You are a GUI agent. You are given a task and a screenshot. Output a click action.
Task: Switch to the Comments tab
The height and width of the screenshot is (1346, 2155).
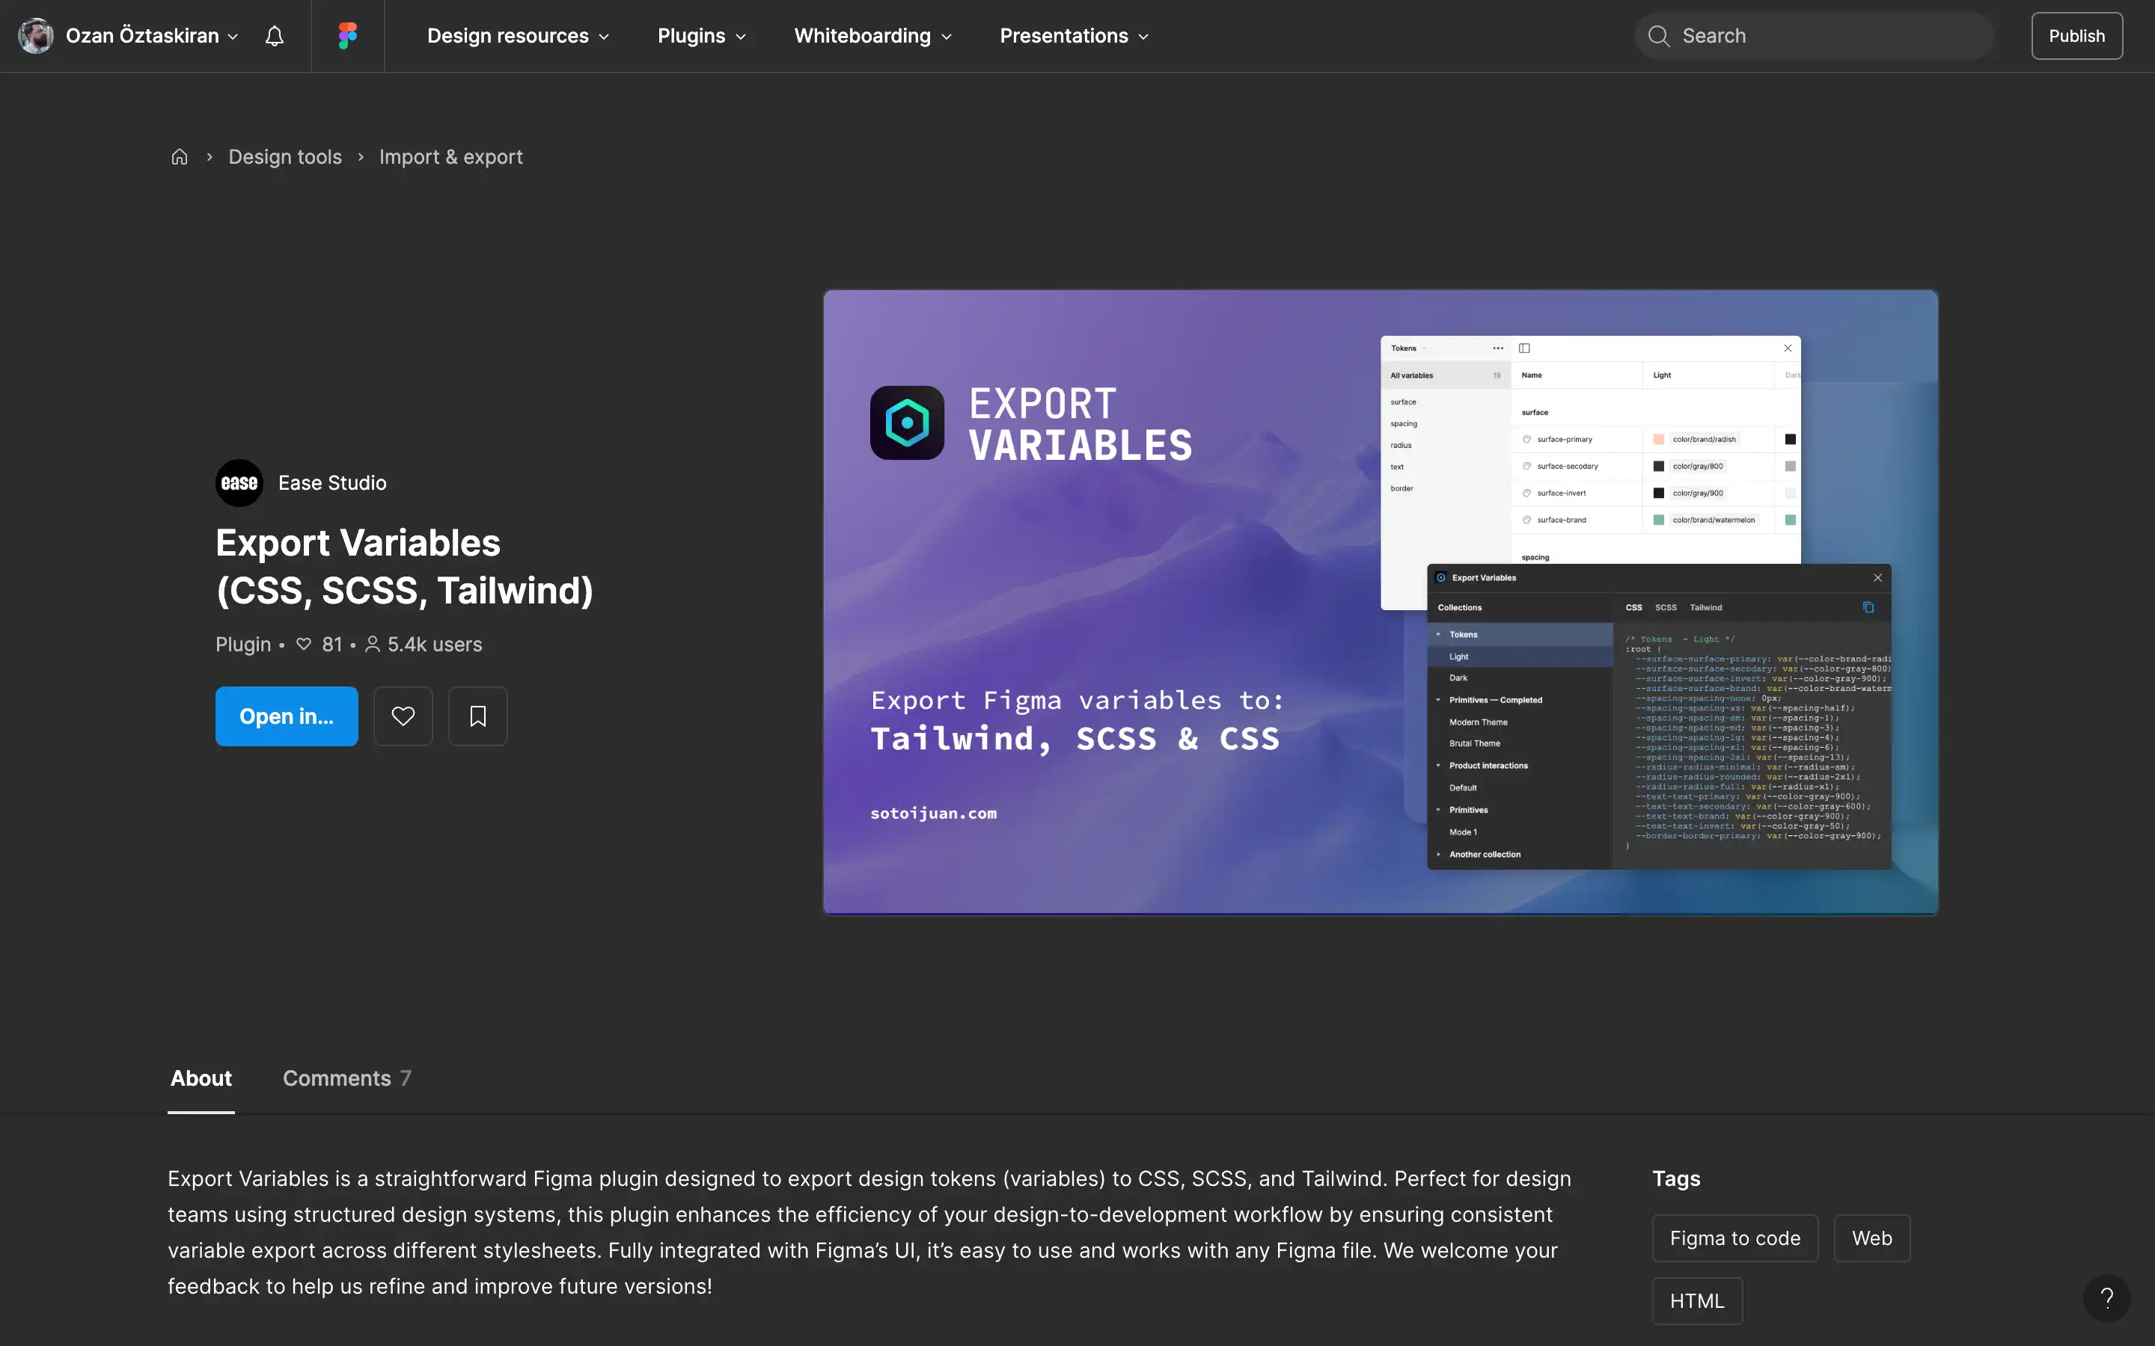click(346, 1078)
